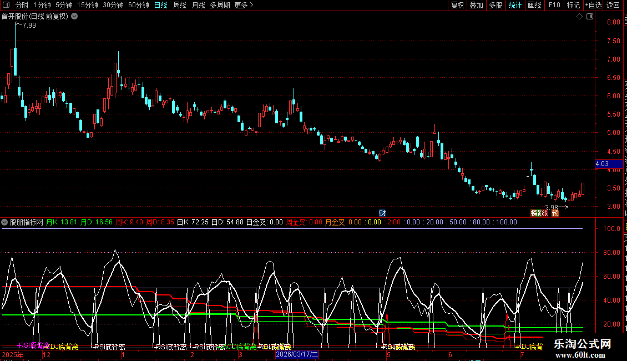Toggle the left sidebar panel icon
Viewport: 627px width, 361px height.
[x=6, y=5]
